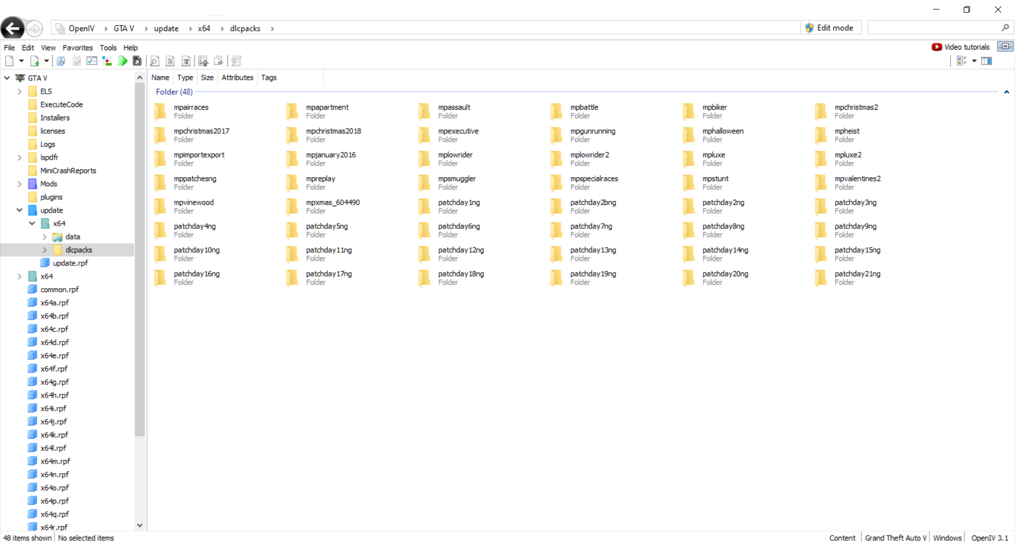Image resolution: width=1015 pixels, height=543 pixels.
Task: Select the mpgunrunning folder icon
Action: [x=557, y=135]
